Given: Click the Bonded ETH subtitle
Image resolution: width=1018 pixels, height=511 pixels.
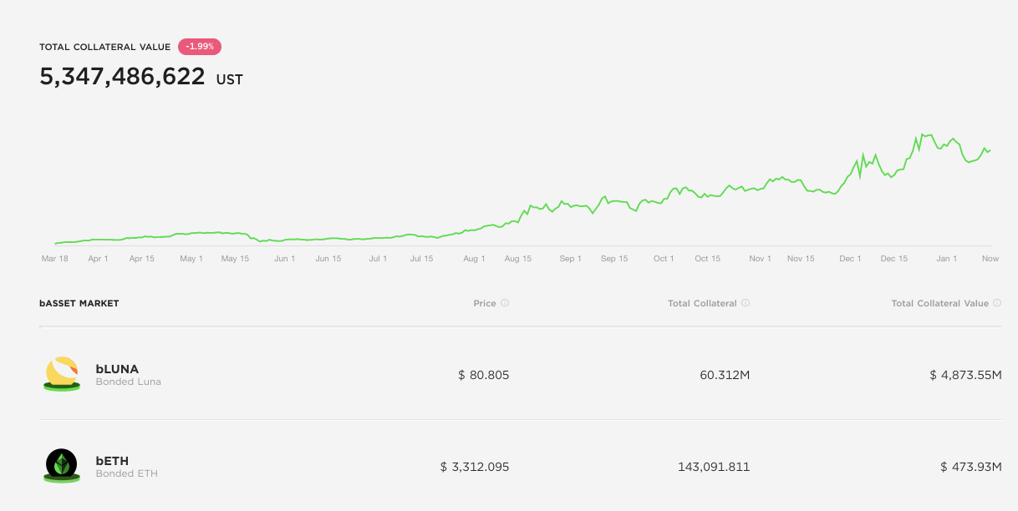Looking at the screenshot, I should [x=126, y=473].
